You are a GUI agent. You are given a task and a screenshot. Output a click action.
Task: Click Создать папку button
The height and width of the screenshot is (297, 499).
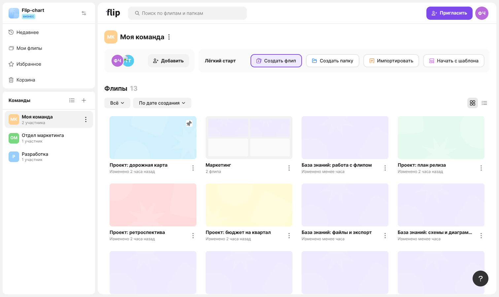333,61
